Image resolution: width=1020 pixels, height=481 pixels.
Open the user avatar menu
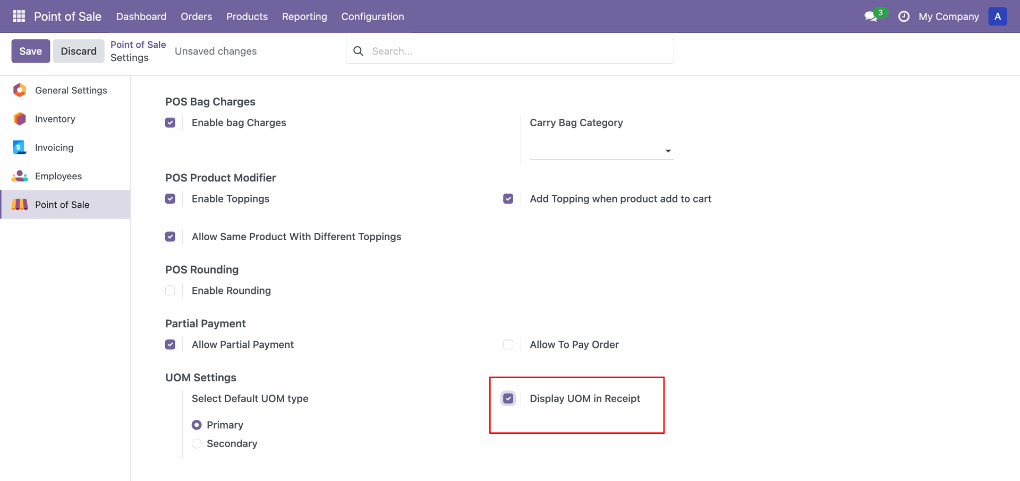click(x=997, y=16)
